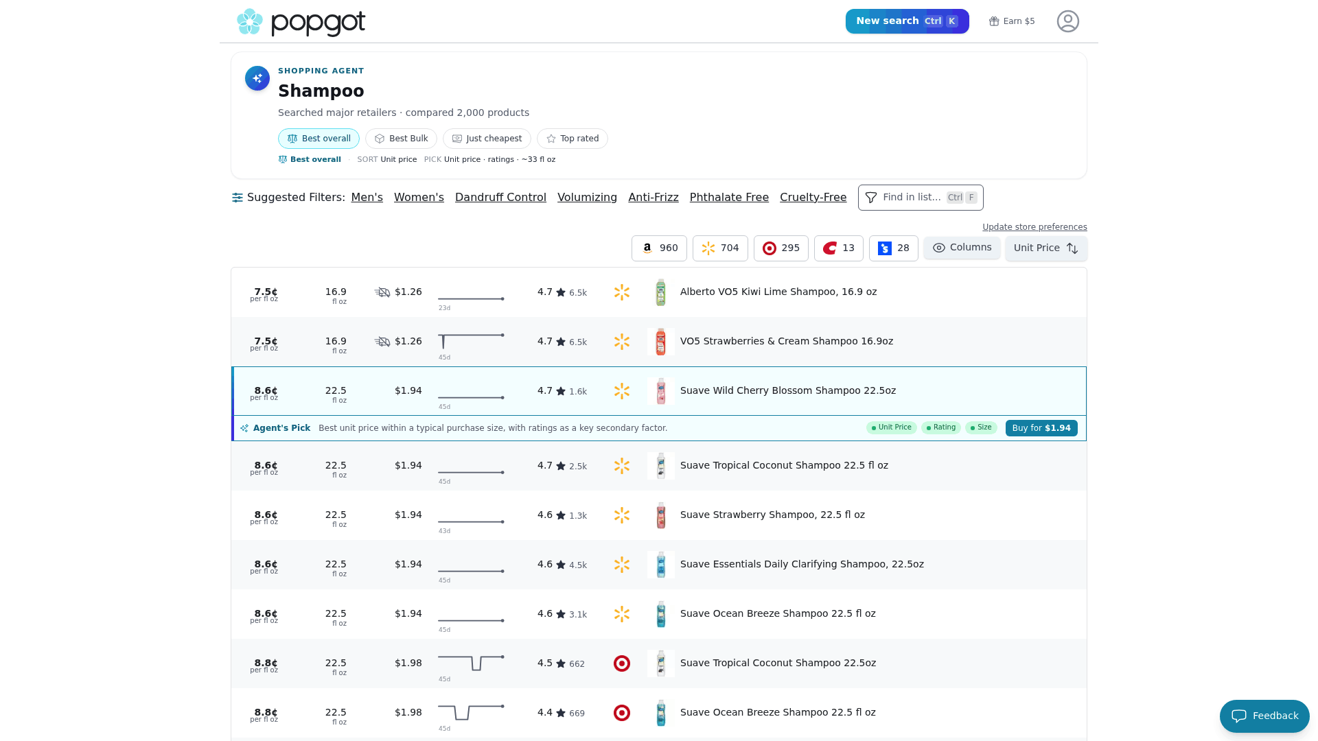Focus the Find in list input
1318x741 pixels.
point(921,198)
